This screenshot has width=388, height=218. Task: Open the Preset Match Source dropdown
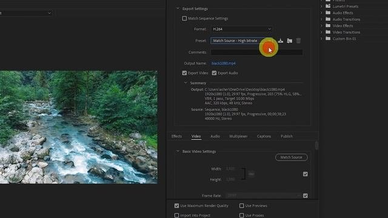pos(242,41)
